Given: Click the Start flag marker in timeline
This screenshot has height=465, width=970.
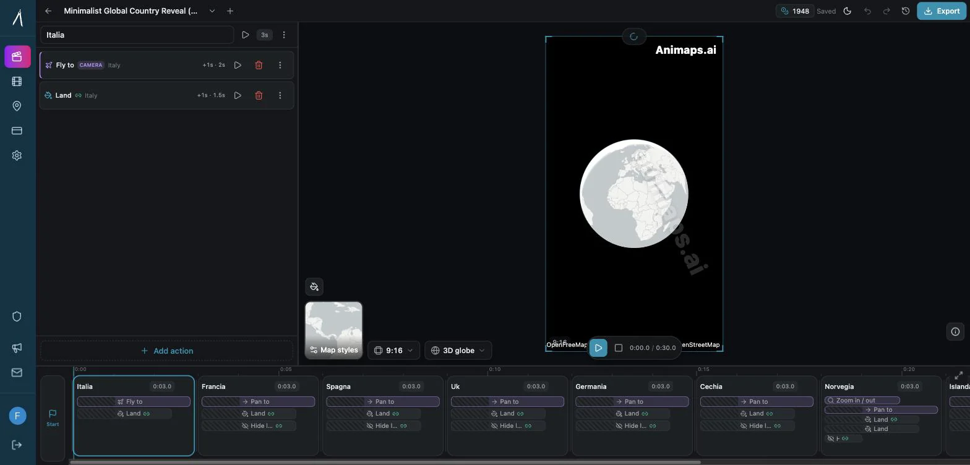Looking at the screenshot, I should pos(53,417).
